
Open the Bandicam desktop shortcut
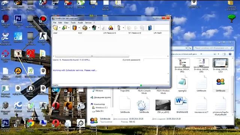coord(43,20)
